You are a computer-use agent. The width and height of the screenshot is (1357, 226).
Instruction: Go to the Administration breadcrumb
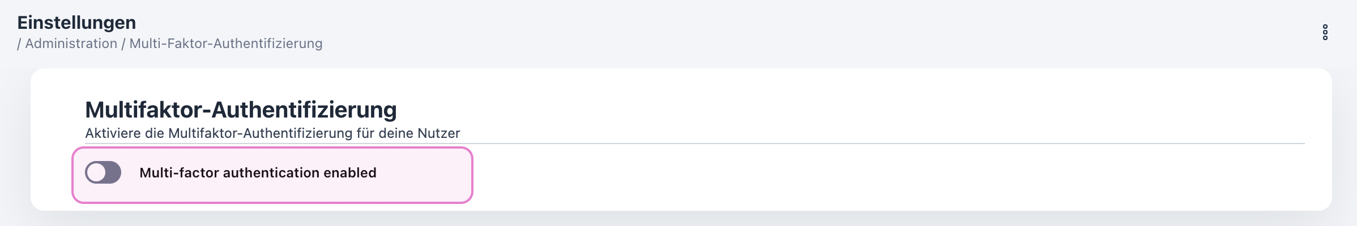(x=71, y=44)
